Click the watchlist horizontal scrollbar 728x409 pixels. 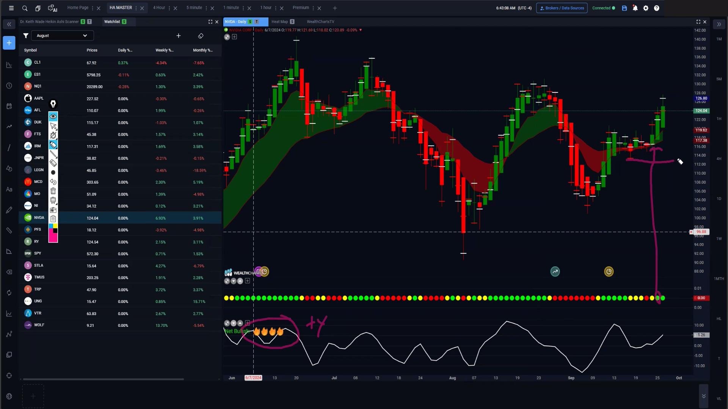coord(103,379)
